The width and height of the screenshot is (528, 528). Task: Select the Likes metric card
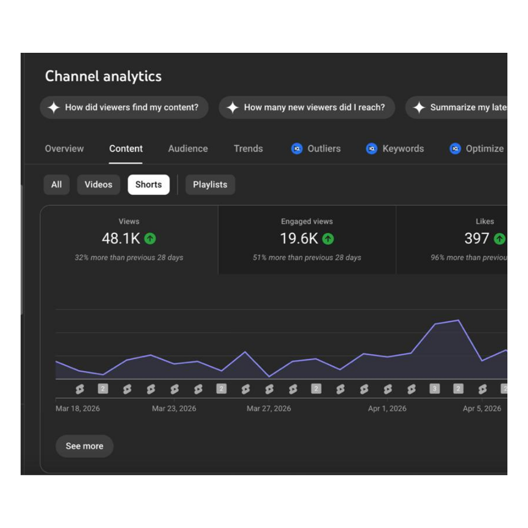452,240
